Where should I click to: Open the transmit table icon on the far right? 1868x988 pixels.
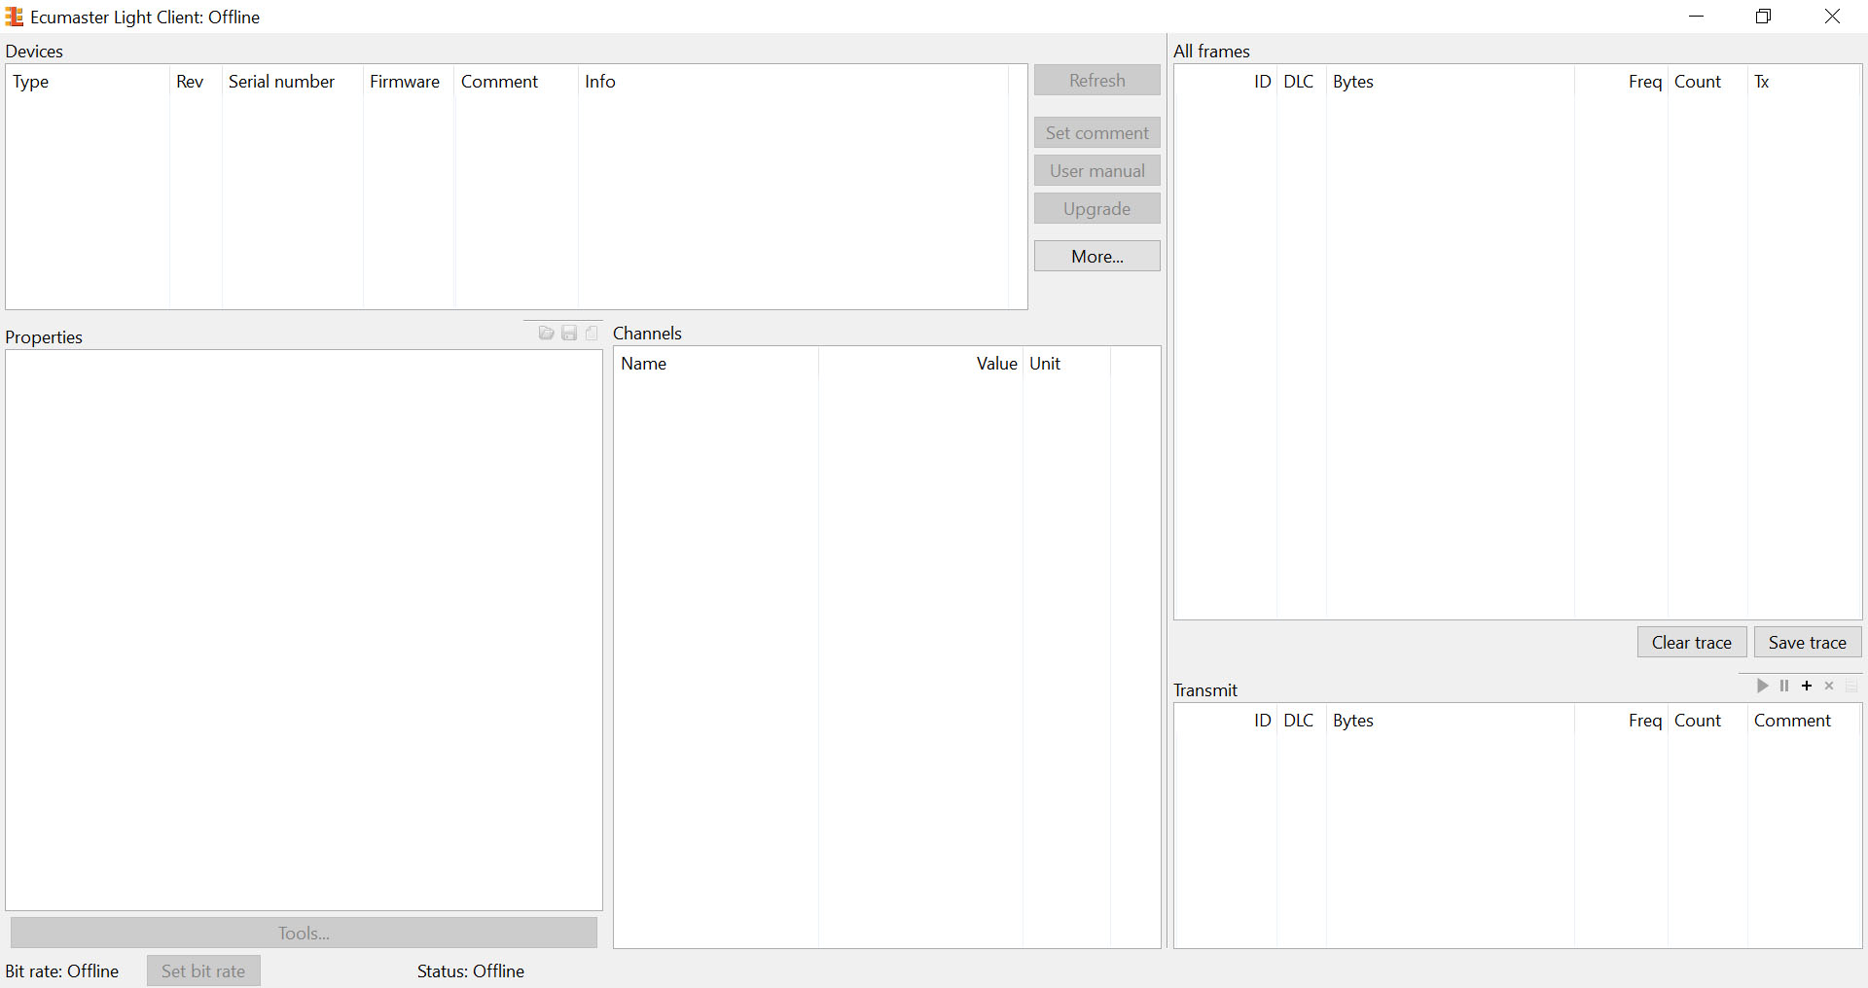coord(1851,686)
